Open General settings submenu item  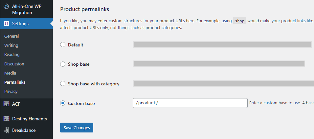click(x=11, y=36)
